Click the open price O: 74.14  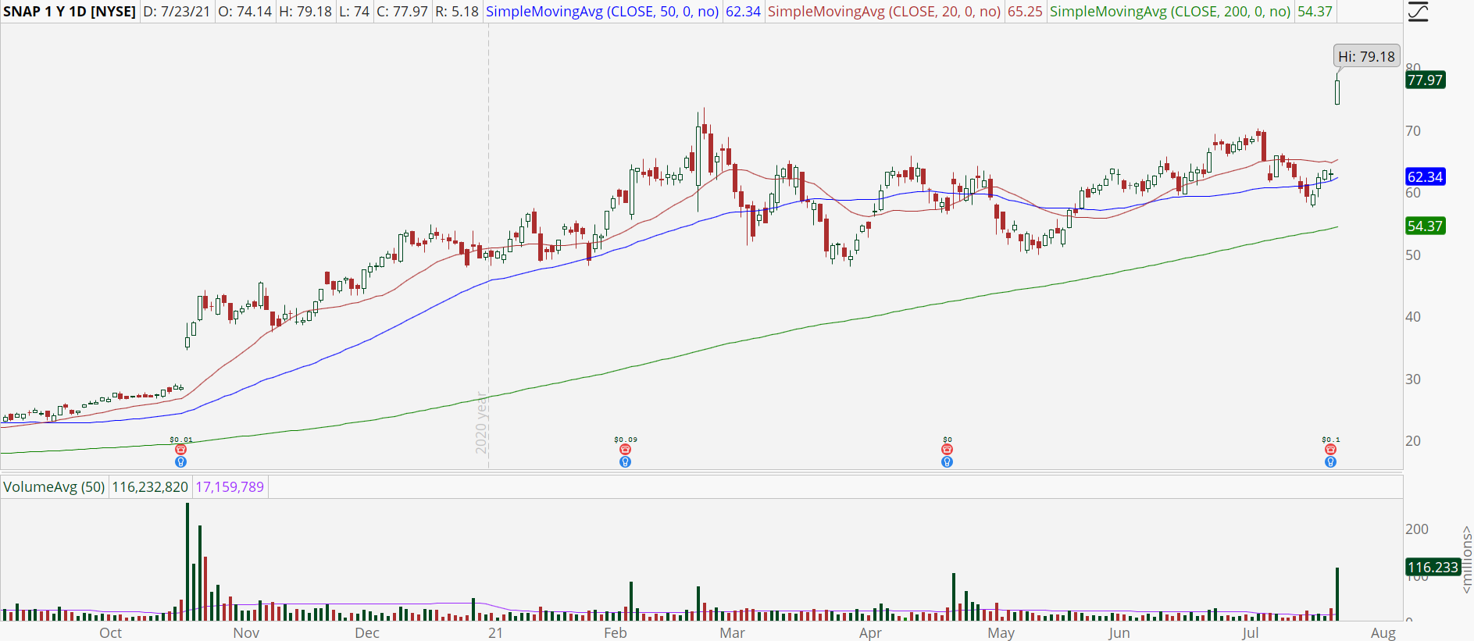[245, 12]
